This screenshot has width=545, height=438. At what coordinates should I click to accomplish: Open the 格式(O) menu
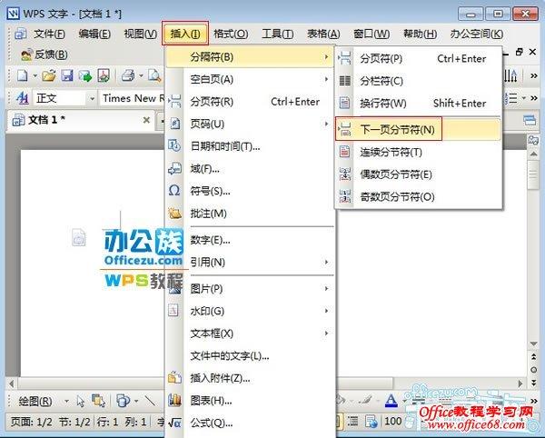pos(231,34)
